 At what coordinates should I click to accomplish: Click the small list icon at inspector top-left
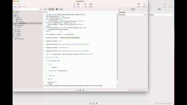pyautogui.click(x=120, y=9)
